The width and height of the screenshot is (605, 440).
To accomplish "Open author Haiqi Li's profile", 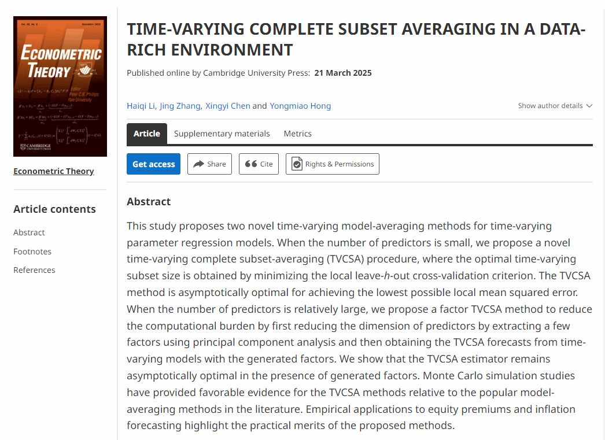I will pos(141,106).
